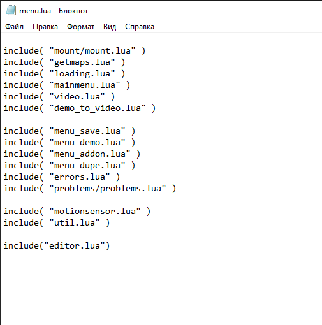322x325 pixels.
Task: Place cursor in the mainmenu.lua line
Action: pyautogui.click(x=67, y=85)
